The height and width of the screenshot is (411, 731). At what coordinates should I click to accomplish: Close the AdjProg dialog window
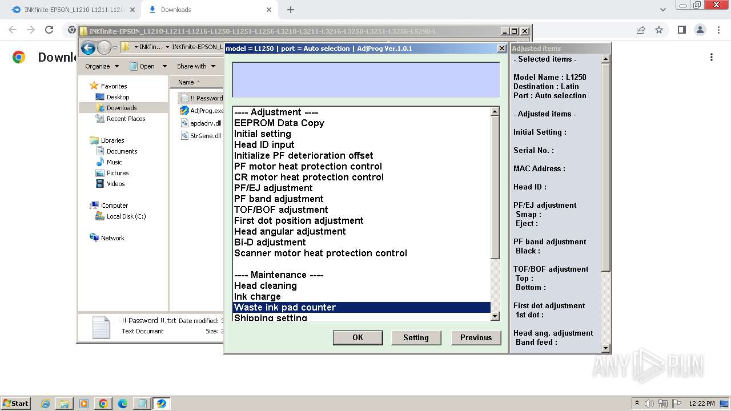tap(502, 49)
